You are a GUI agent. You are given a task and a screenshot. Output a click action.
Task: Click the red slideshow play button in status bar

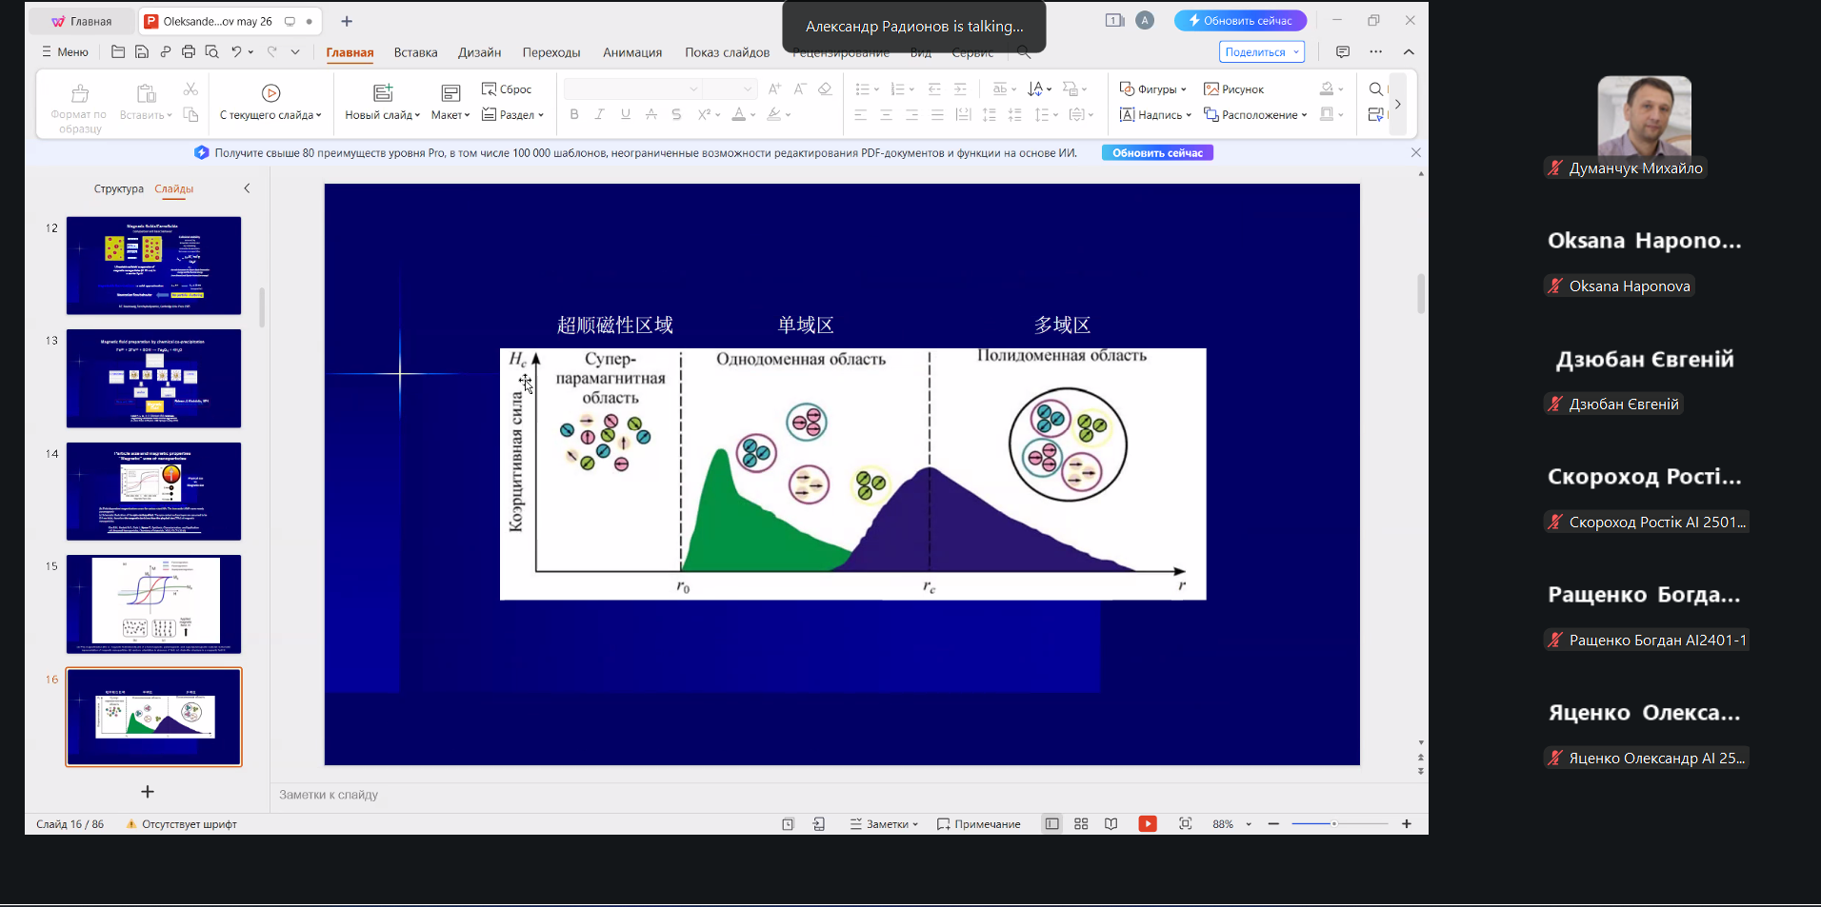coord(1148,824)
